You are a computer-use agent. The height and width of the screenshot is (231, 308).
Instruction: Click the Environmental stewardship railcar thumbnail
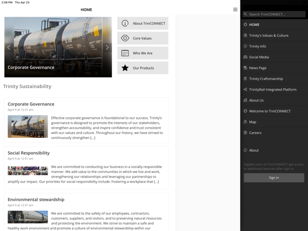pos(28,217)
